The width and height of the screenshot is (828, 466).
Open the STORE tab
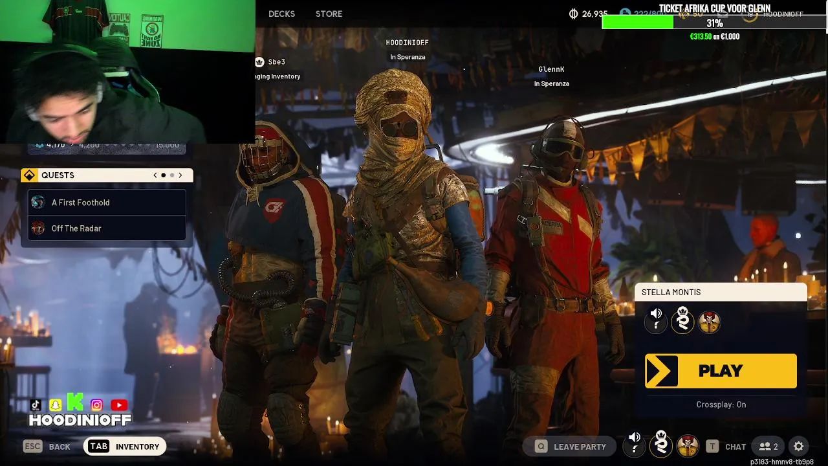tap(329, 14)
